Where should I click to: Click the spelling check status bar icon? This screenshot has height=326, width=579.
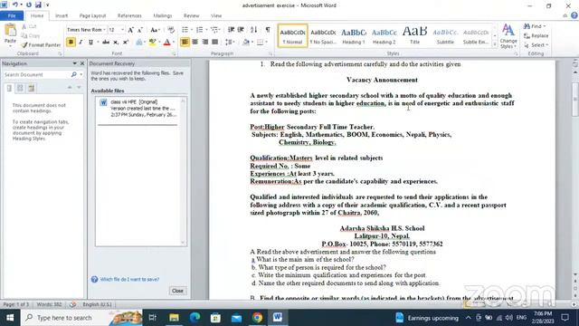coord(72,304)
